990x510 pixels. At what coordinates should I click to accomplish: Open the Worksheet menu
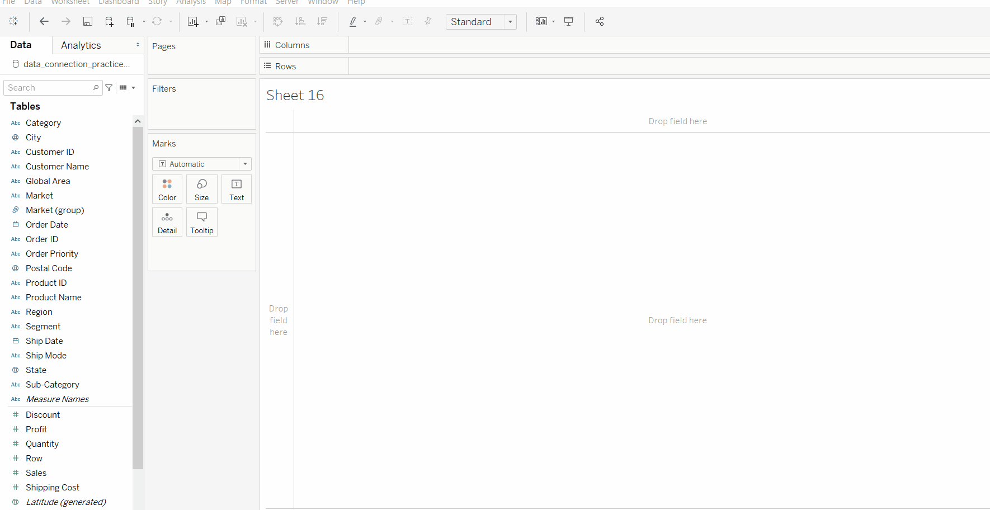(x=70, y=2)
